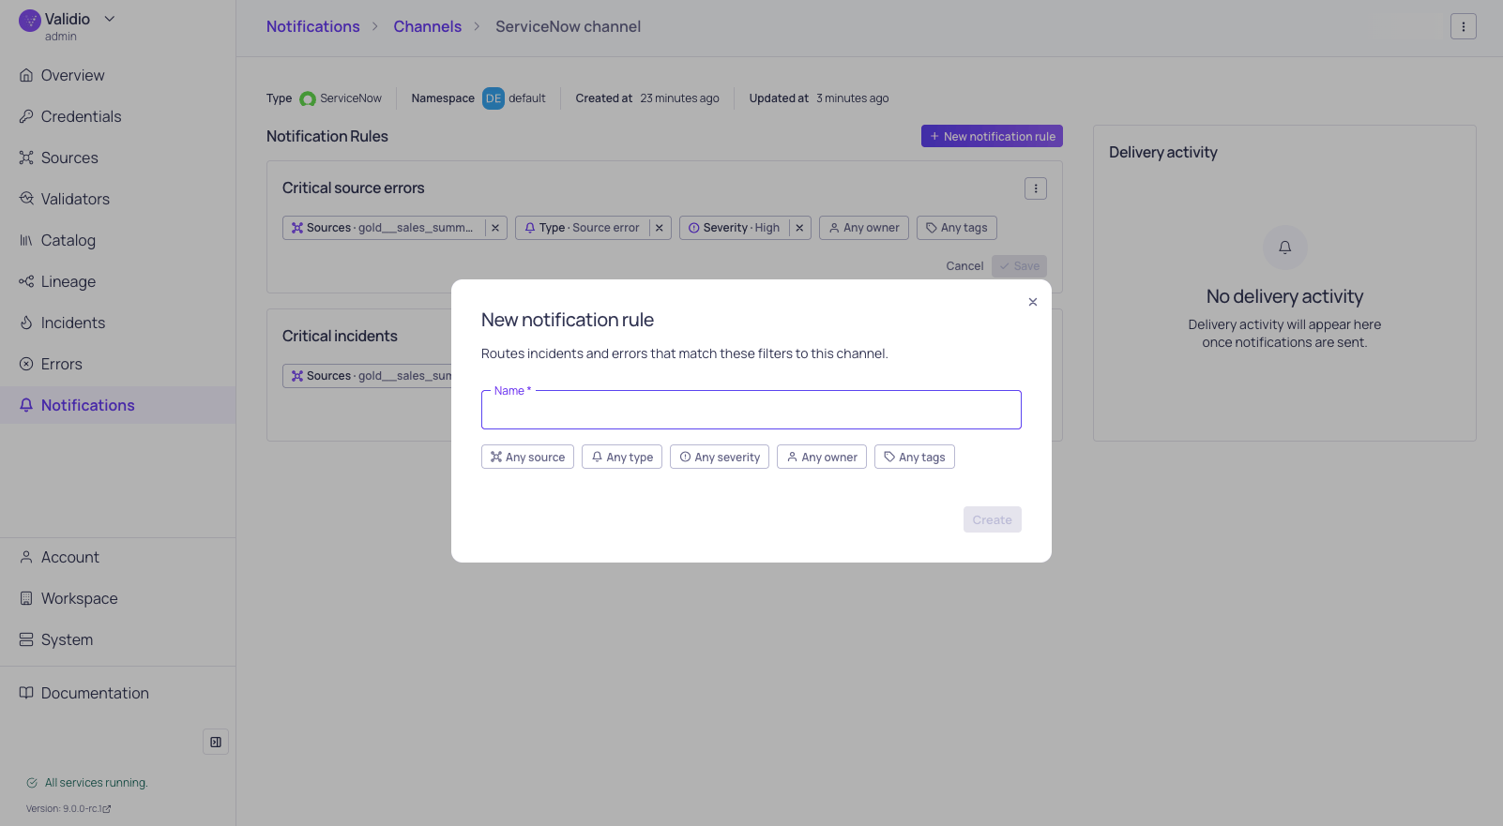Open the Lineage page
Image resolution: width=1503 pixels, height=826 pixels.
point(118,281)
